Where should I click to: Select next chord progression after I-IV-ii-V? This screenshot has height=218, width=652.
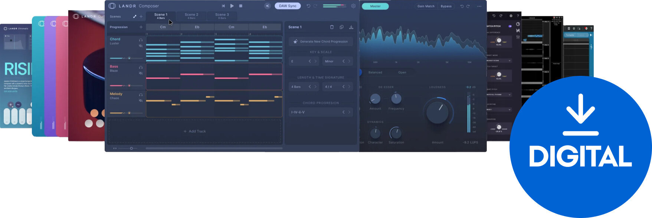pyautogui.click(x=349, y=112)
